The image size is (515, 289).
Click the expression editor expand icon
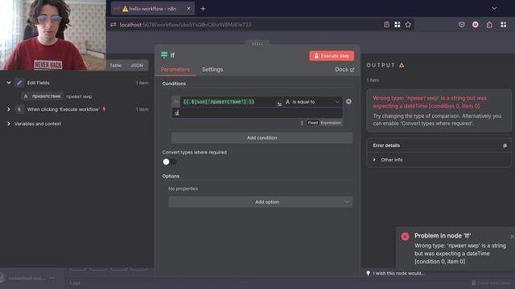click(x=279, y=104)
